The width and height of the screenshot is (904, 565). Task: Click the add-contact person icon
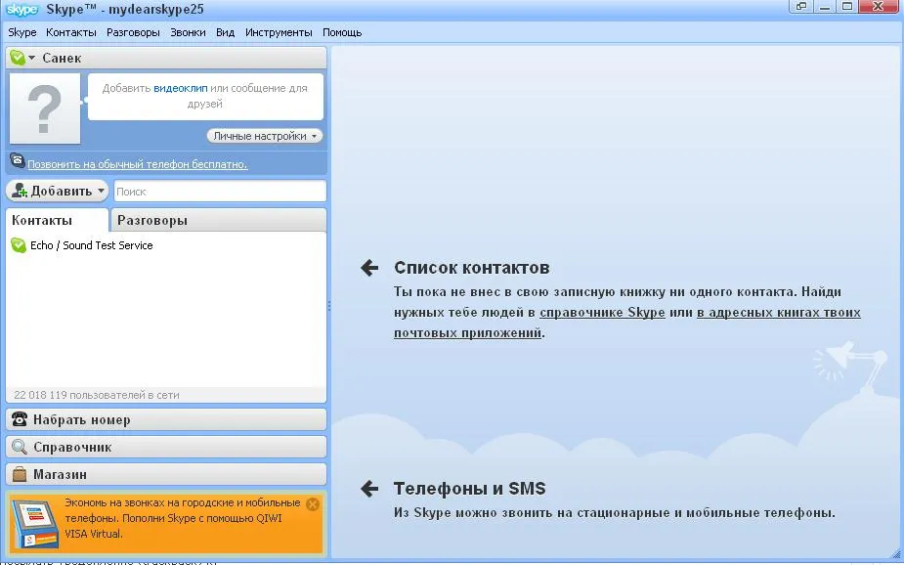point(20,191)
